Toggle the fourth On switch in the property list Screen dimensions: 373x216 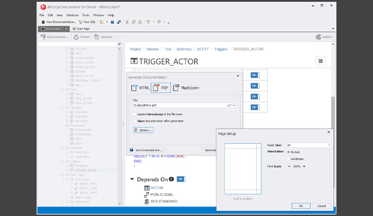pos(255,107)
